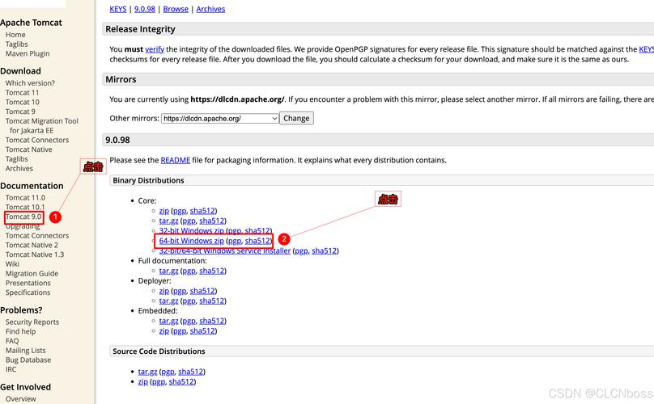
Task: Open the Other mirrors dropdown
Action: (x=219, y=118)
